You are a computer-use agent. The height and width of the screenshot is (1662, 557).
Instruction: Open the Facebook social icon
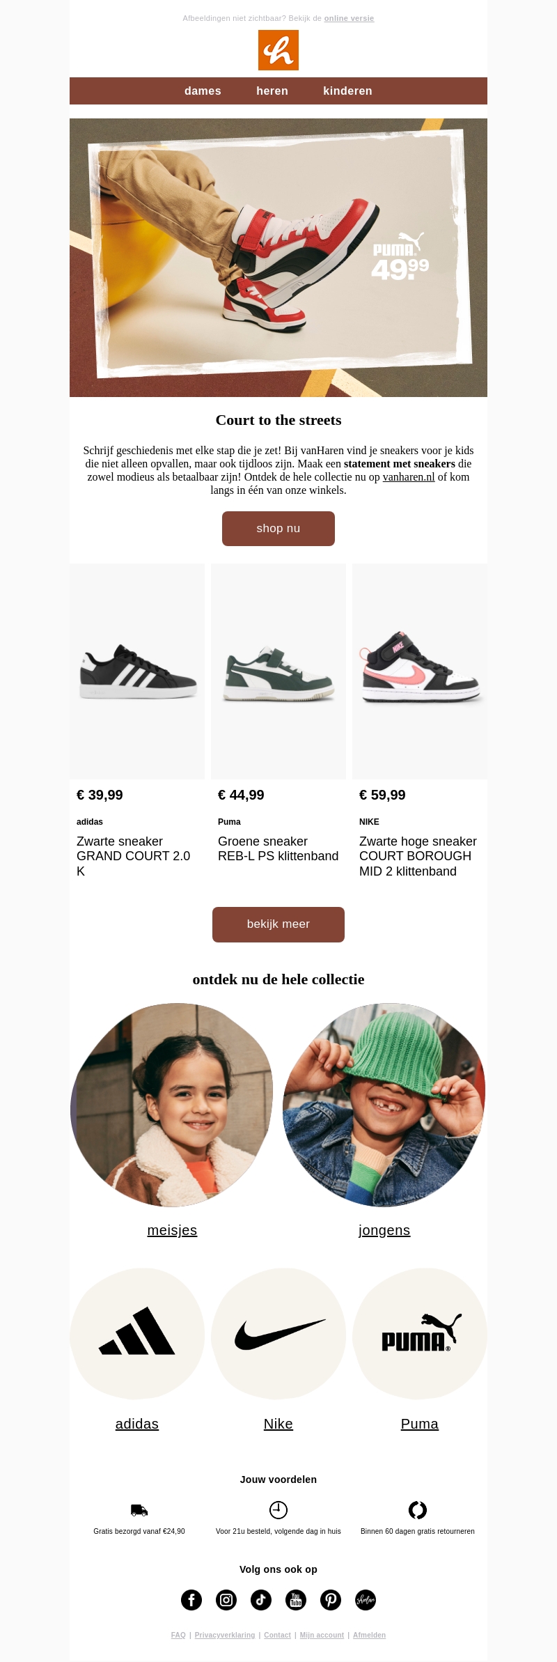(x=191, y=1599)
